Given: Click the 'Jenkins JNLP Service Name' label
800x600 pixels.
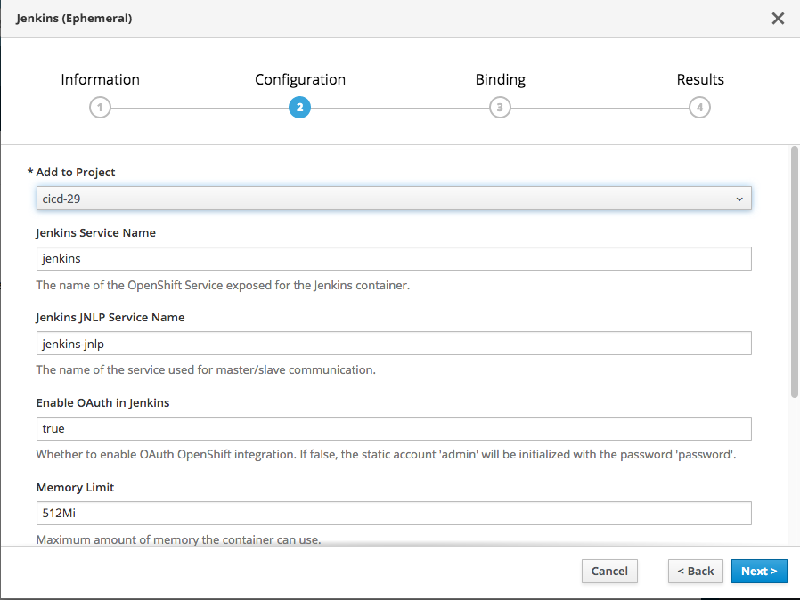Looking at the screenshot, I should coord(110,318).
